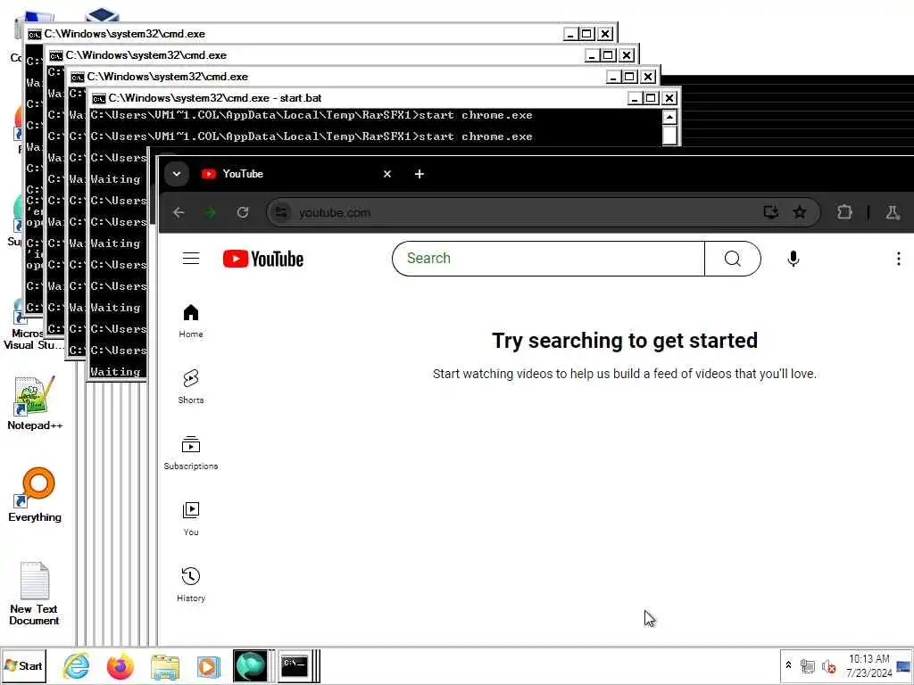The image size is (914, 685).
Task: Click the browser forward arrow
Action: pyautogui.click(x=211, y=212)
